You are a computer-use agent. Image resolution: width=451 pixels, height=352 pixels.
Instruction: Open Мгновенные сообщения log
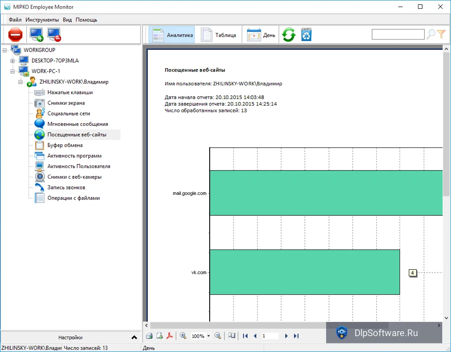(x=78, y=124)
